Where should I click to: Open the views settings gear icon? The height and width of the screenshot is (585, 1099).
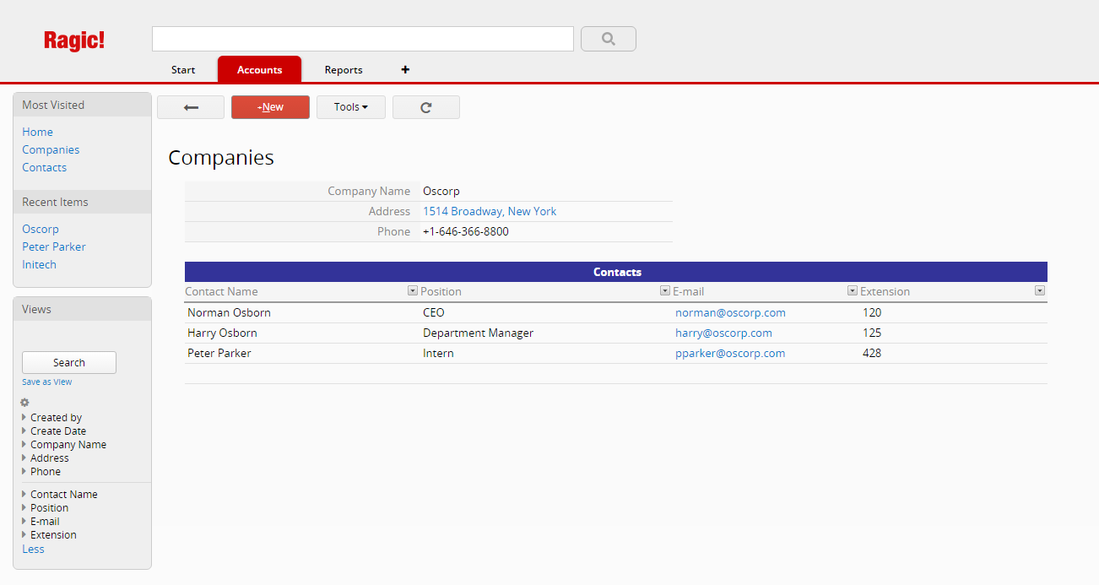tap(24, 403)
